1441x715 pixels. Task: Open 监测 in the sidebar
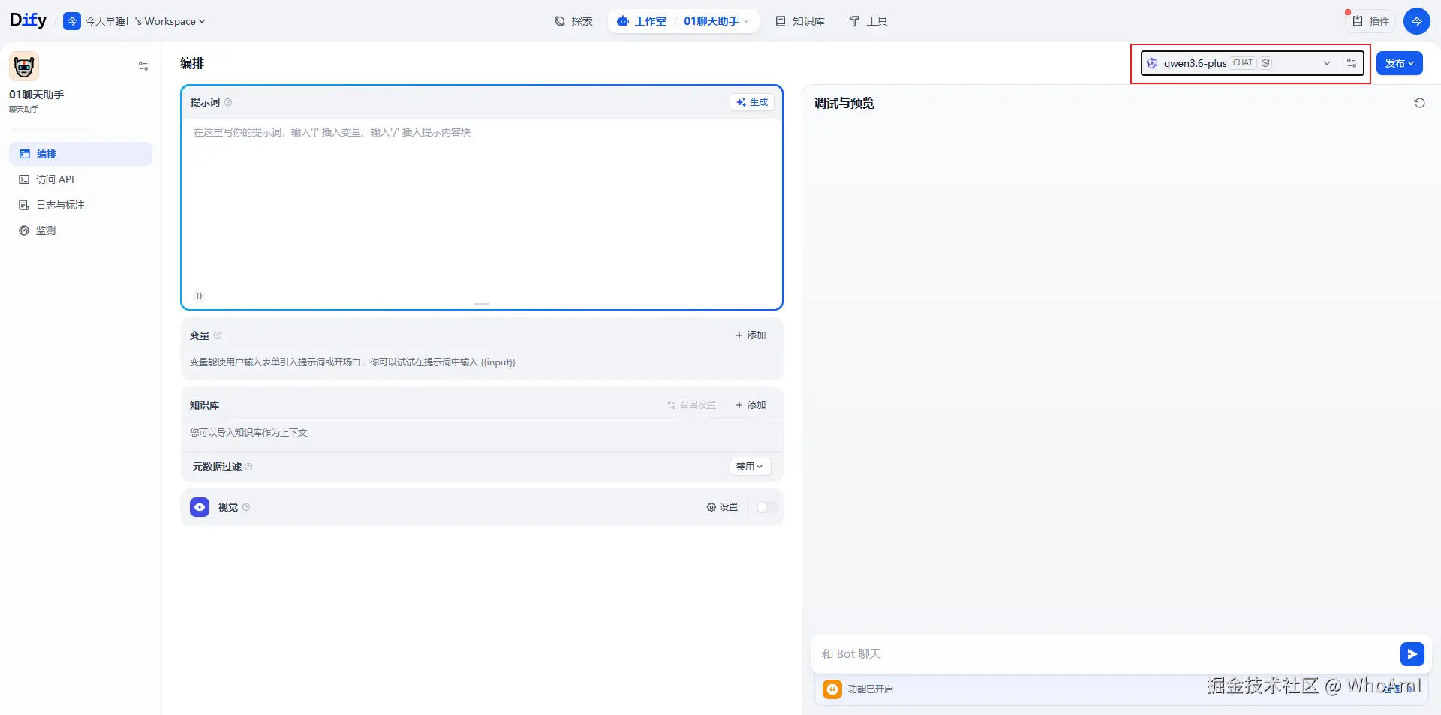click(x=80, y=230)
